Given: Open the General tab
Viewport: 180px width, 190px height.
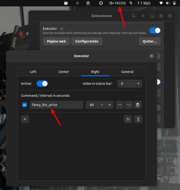Looking at the screenshot, I should point(127,72).
